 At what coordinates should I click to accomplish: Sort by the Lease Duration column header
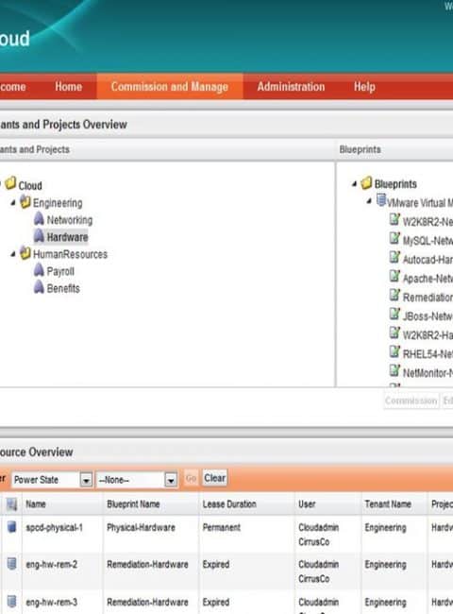pyautogui.click(x=229, y=504)
